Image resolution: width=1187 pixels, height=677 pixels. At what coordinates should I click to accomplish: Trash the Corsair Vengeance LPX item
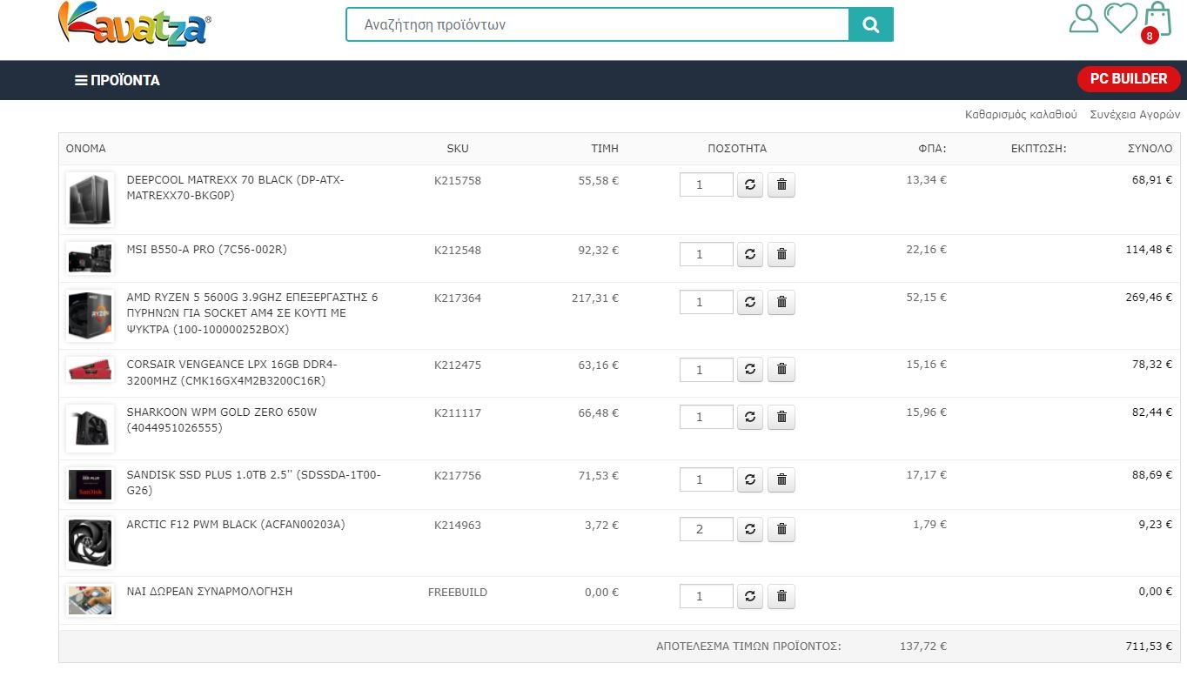click(781, 369)
